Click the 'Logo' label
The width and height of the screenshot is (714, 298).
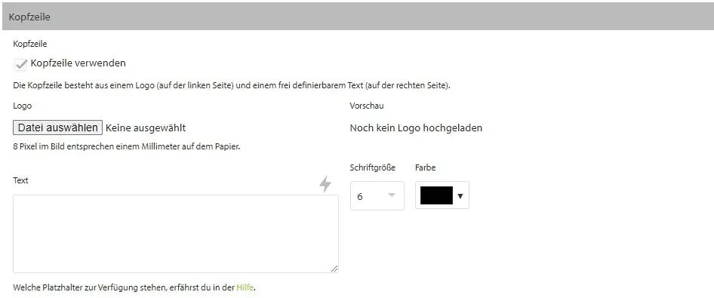coord(23,106)
